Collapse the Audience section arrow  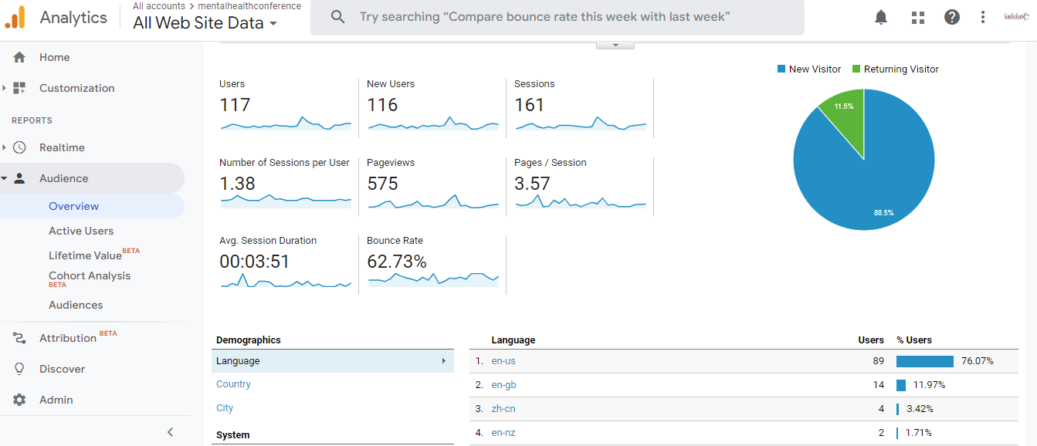point(4,178)
